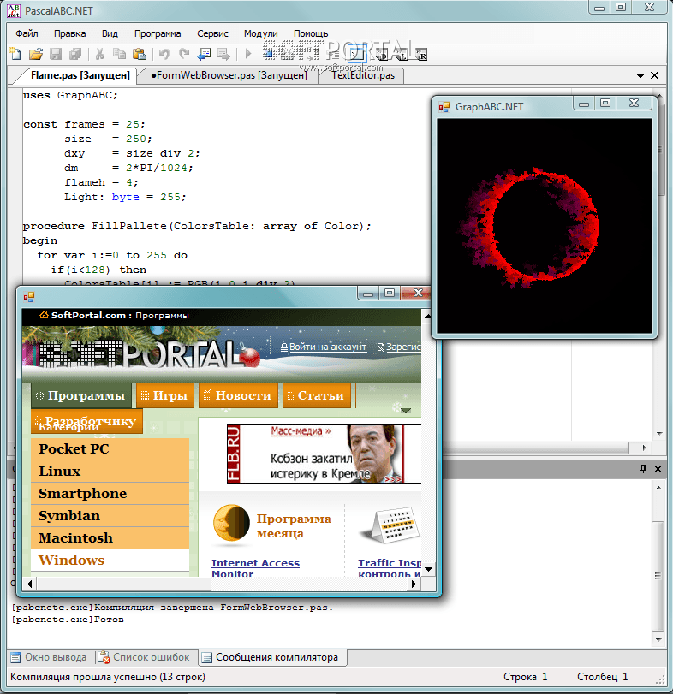Click Игры navigation button on webpage
The height and width of the screenshot is (694, 673).
tap(165, 395)
